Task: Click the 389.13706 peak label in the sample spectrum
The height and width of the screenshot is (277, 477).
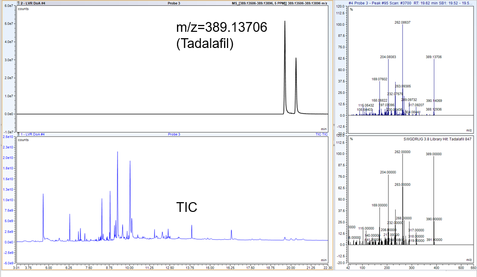Action: point(434,57)
